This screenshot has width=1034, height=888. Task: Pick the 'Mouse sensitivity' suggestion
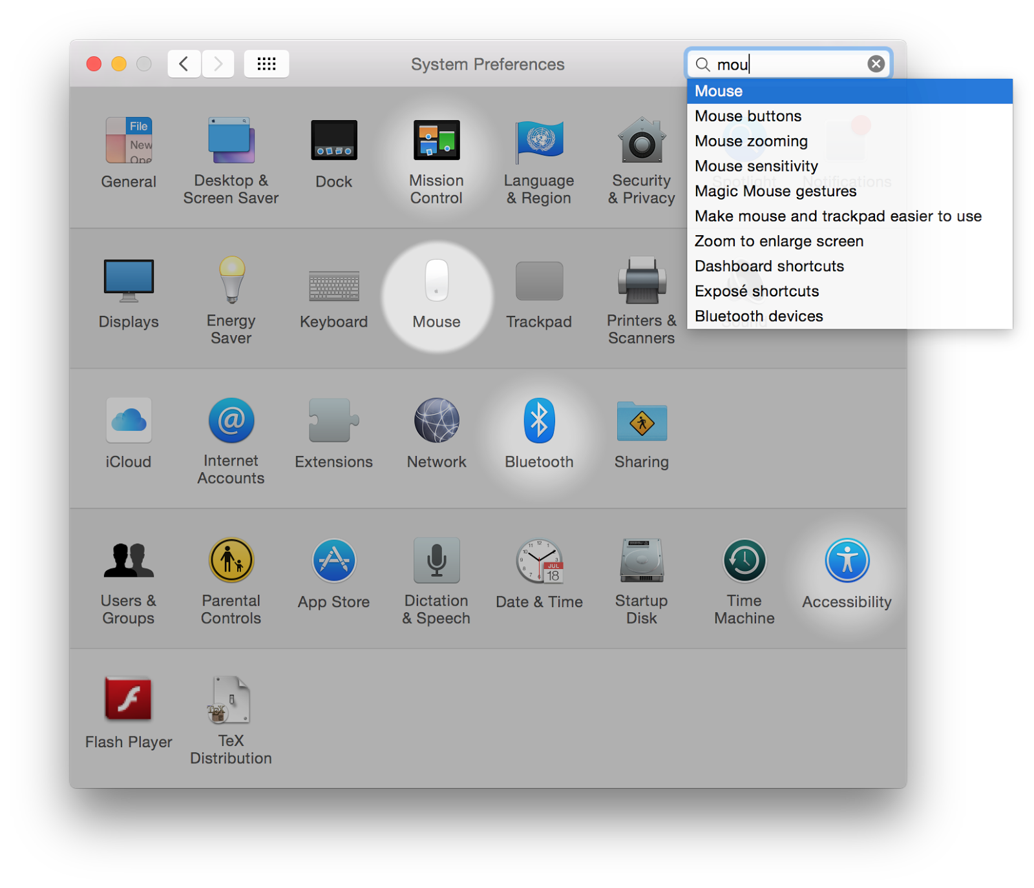click(x=850, y=166)
